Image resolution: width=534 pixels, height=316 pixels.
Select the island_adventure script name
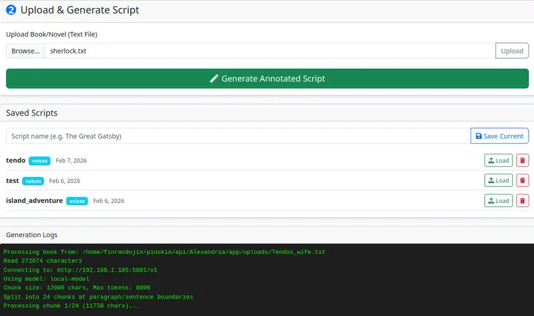click(x=34, y=200)
